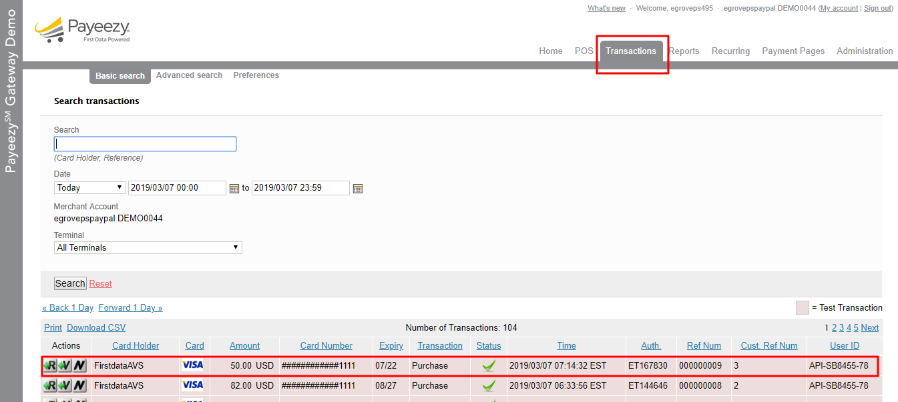Click the Forward 1 Day » link

pyautogui.click(x=130, y=307)
